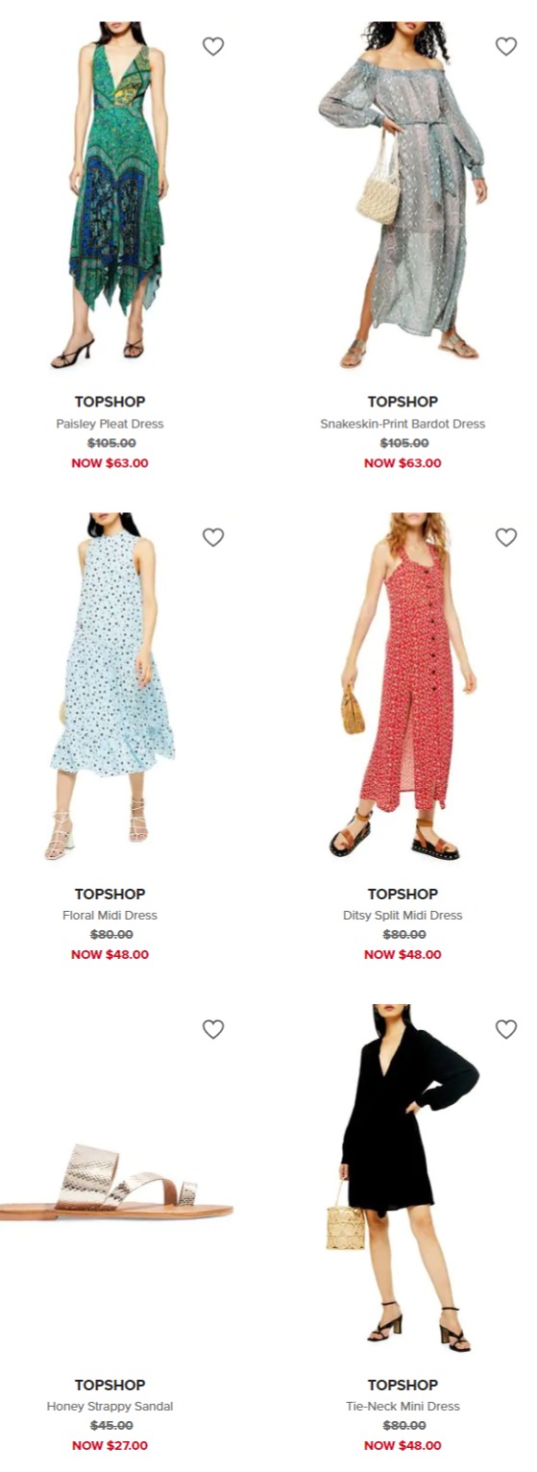The image size is (537, 1472).
Task: Click the Snakeskin-Print Bardot Dress product name
Action: [403, 424]
